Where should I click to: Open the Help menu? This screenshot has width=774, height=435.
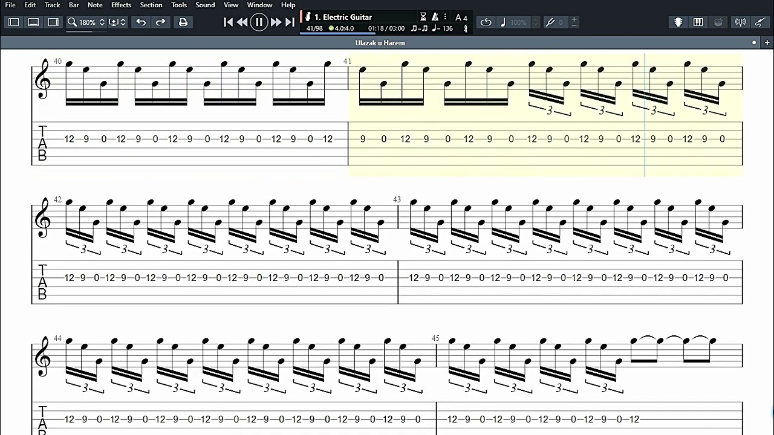tap(288, 5)
